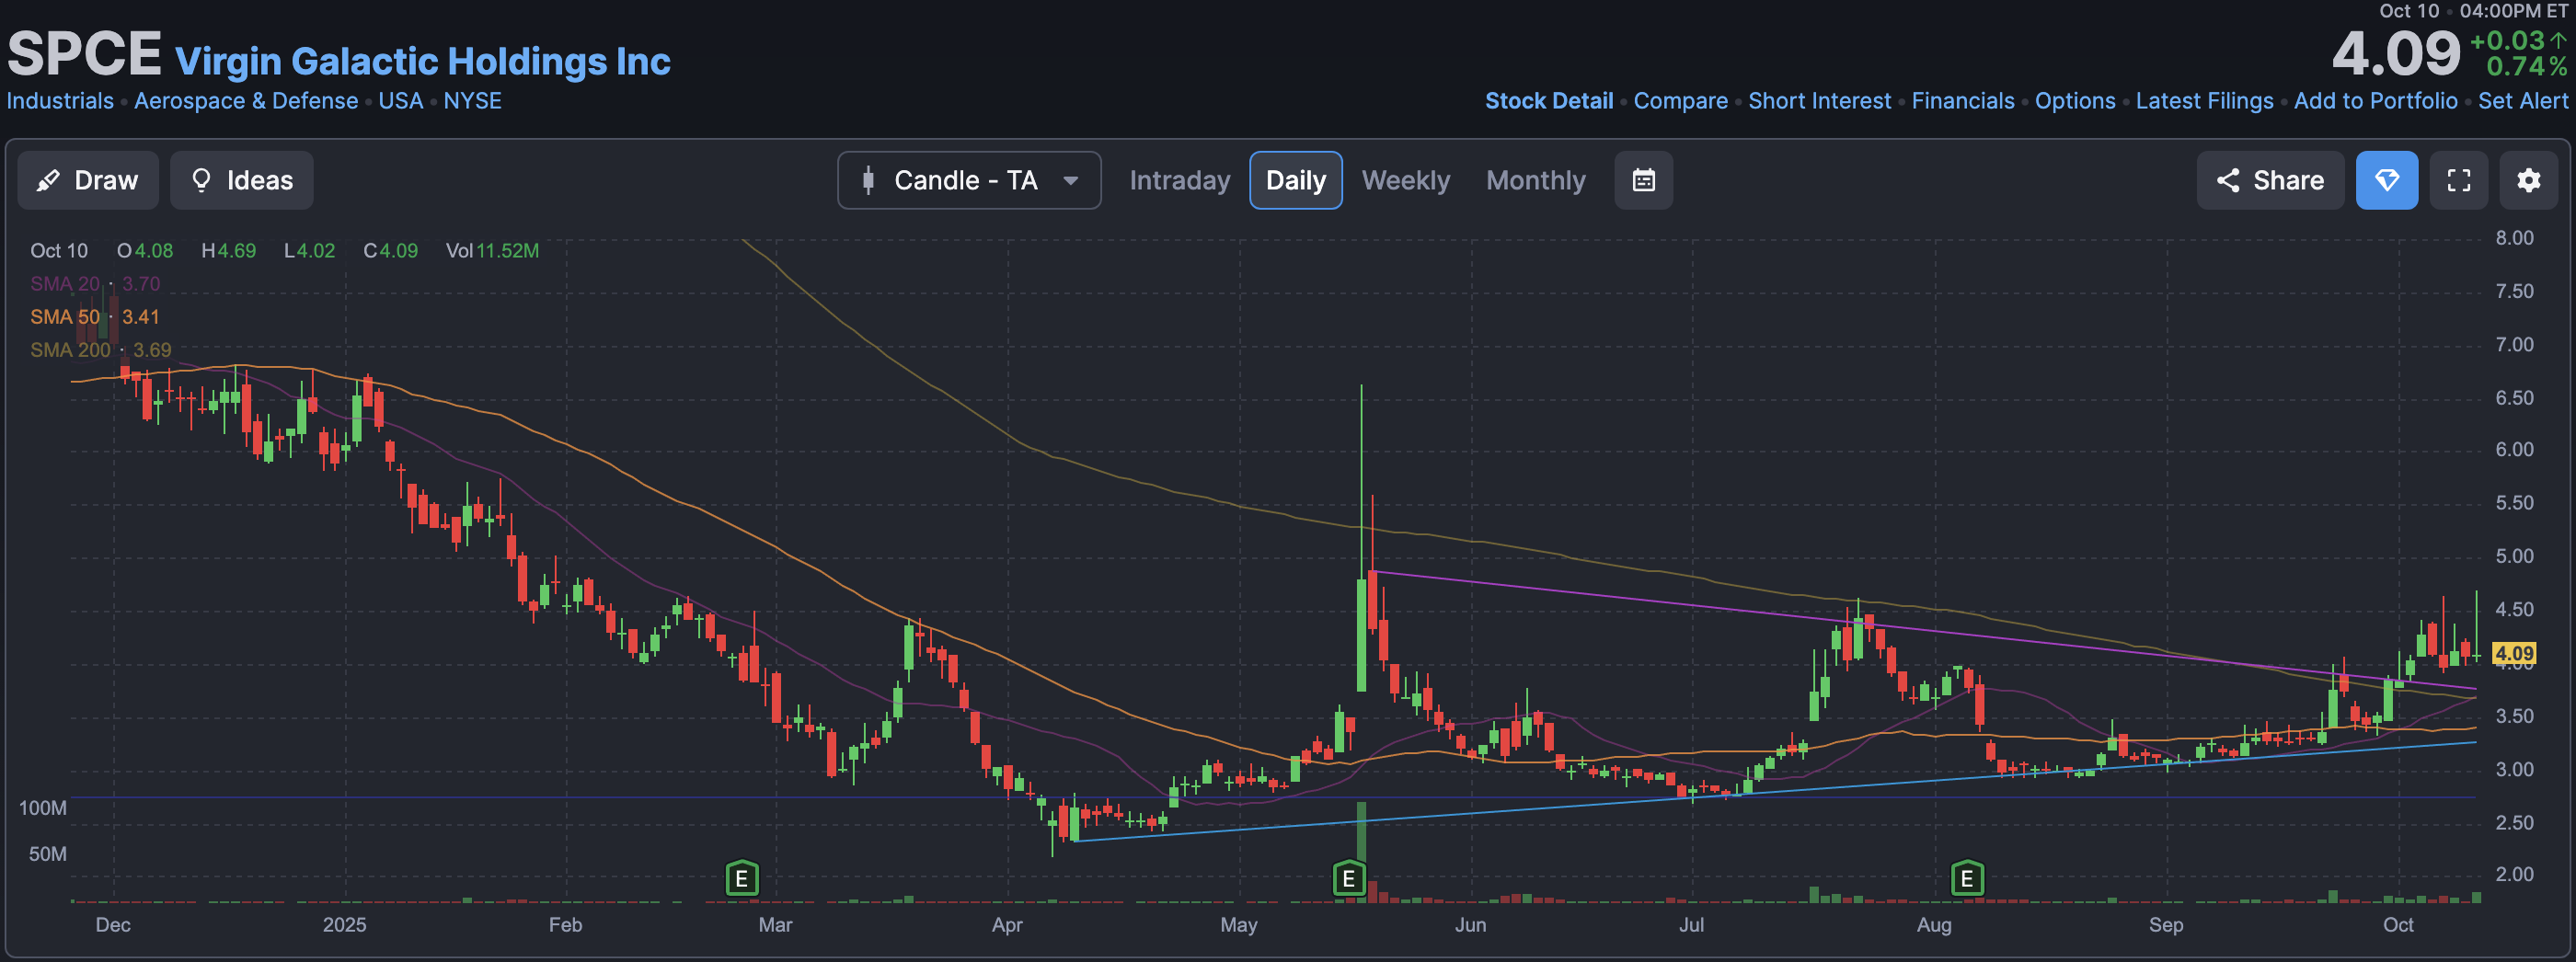Click the pencil icon on the Draw button
Screen dimensions: 2576x962
click(x=48, y=180)
